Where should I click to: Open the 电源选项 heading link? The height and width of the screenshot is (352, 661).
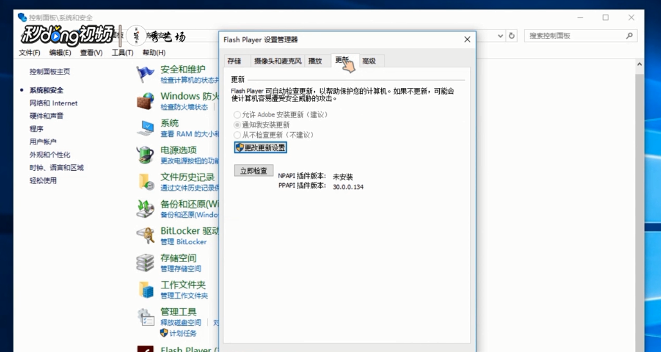coord(178,150)
